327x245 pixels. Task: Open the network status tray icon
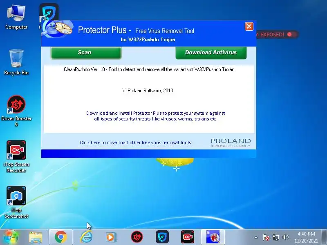pos(275,237)
